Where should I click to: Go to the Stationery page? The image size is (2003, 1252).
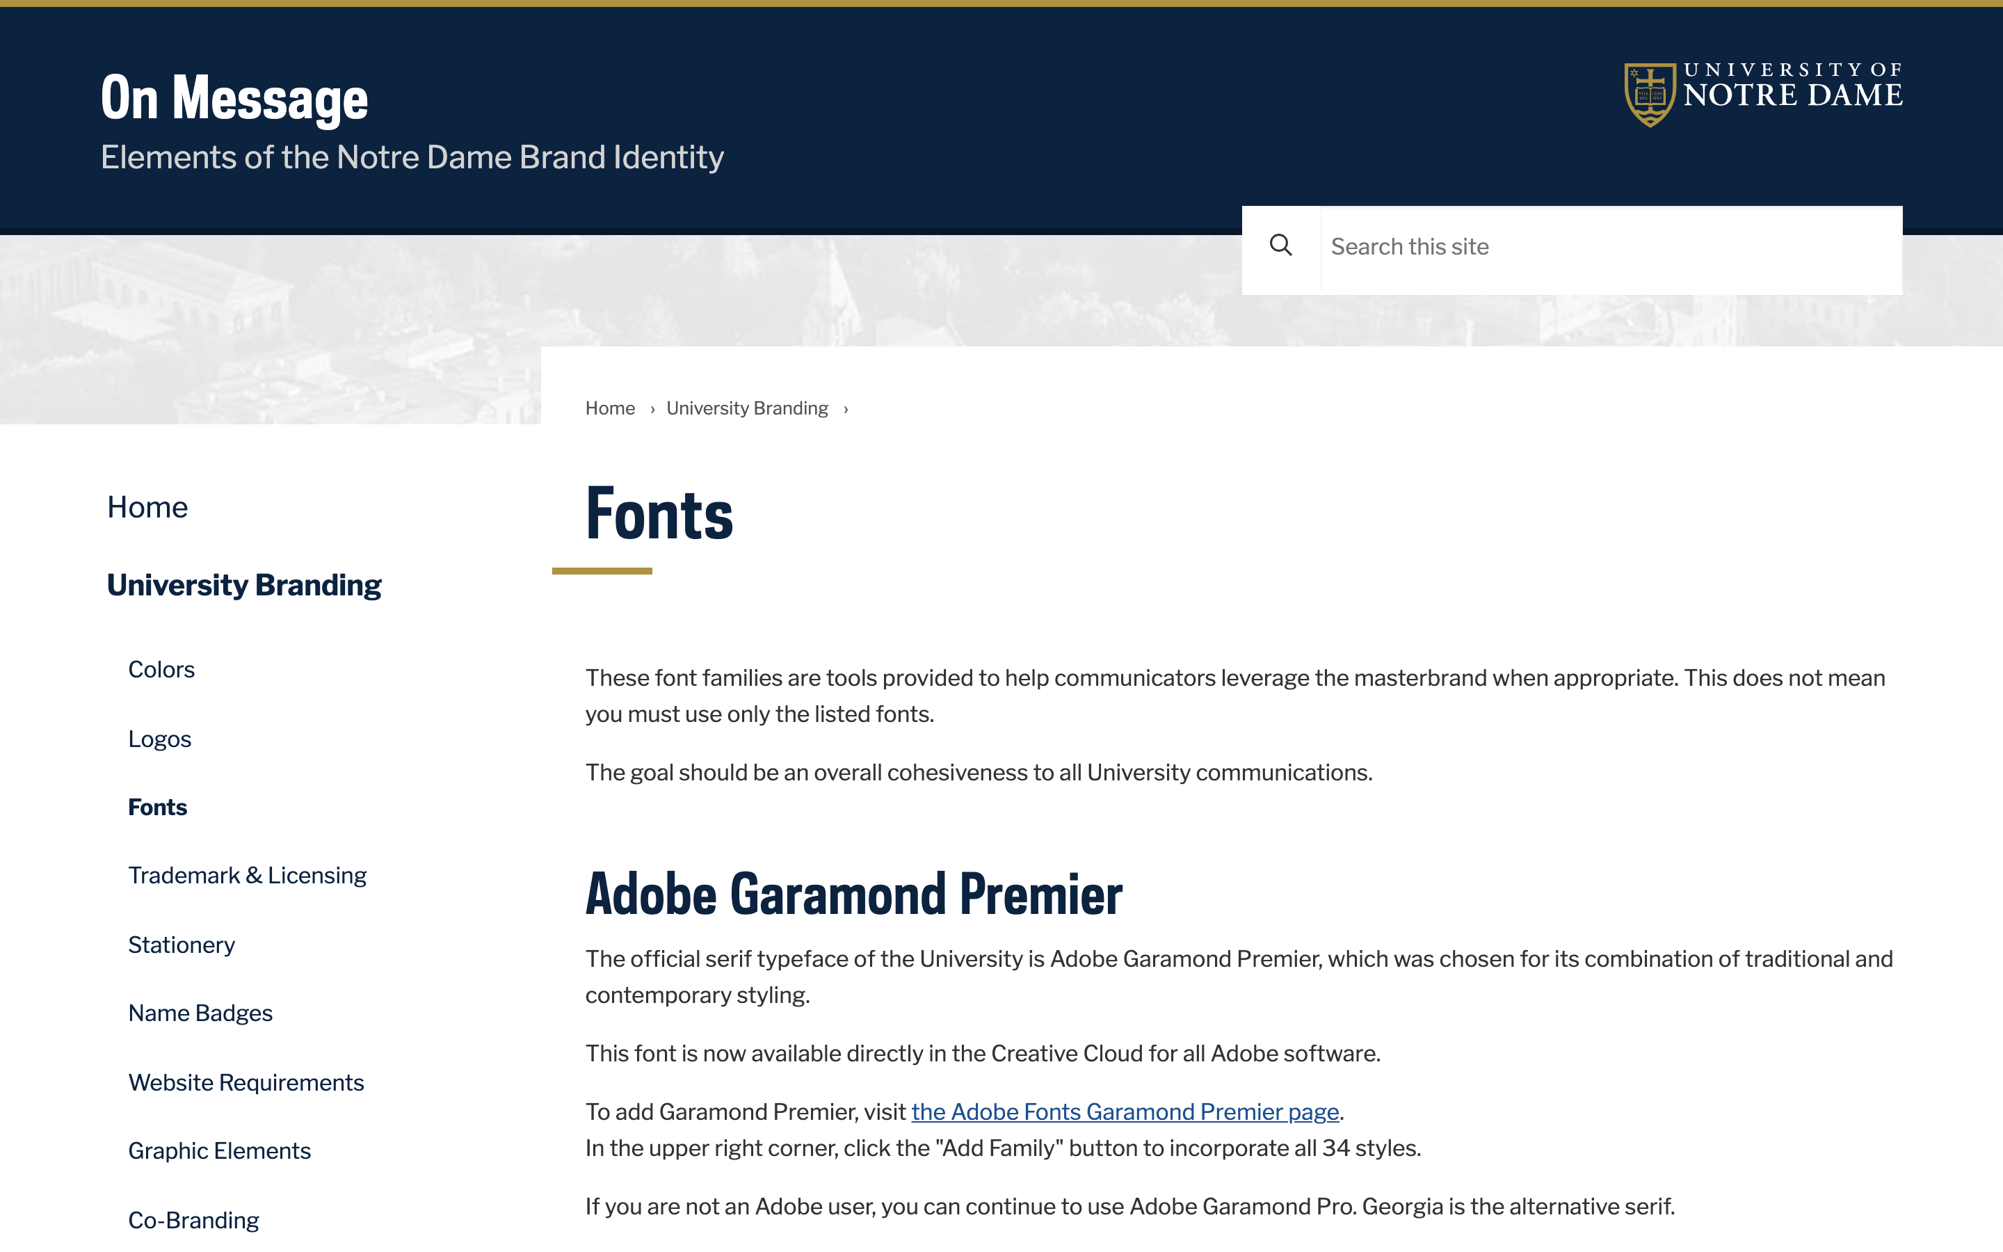pyautogui.click(x=182, y=945)
